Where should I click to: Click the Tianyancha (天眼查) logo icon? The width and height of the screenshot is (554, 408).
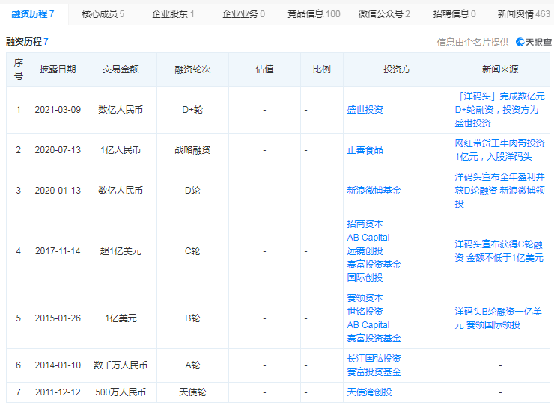520,43
